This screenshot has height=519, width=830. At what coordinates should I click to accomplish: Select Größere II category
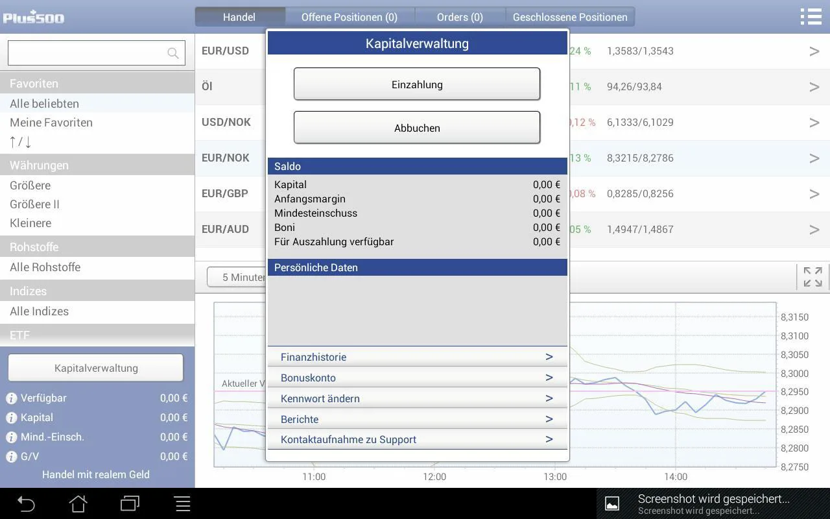tap(97, 204)
